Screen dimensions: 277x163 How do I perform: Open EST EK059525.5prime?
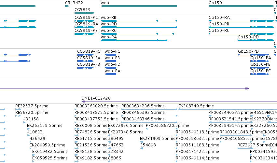coord(50,158)
